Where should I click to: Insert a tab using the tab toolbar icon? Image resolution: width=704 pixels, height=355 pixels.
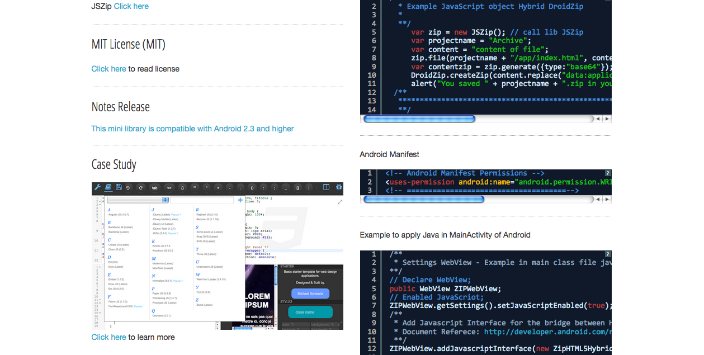click(154, 187)
